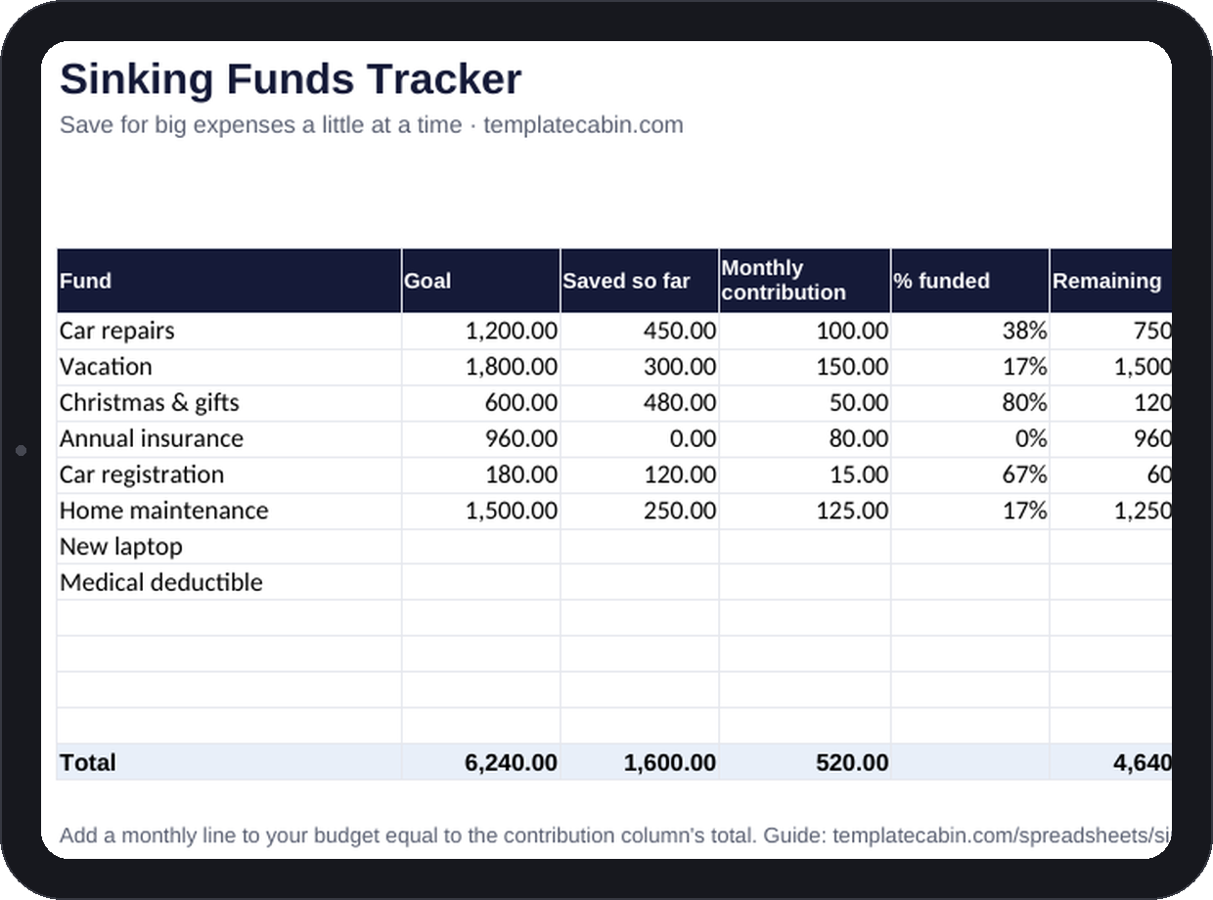
Task: Select Car registration 67% funded cell
Action: (x=970, y=474)
